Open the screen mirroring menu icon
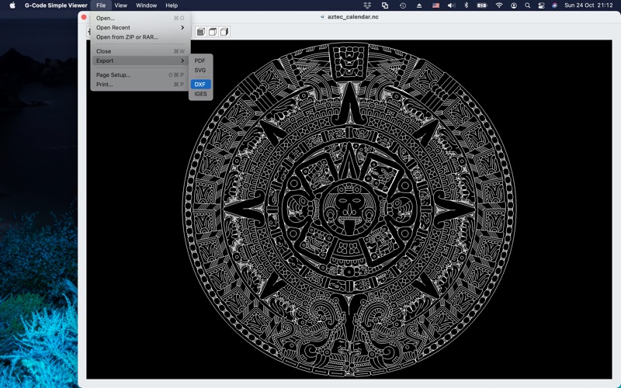The height and width of the screenshot is (388, 621). [x=385, y=5]
